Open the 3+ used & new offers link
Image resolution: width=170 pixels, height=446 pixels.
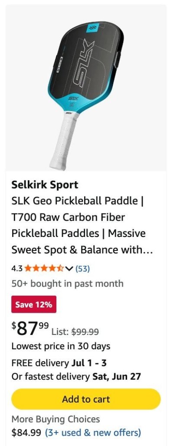93,432
